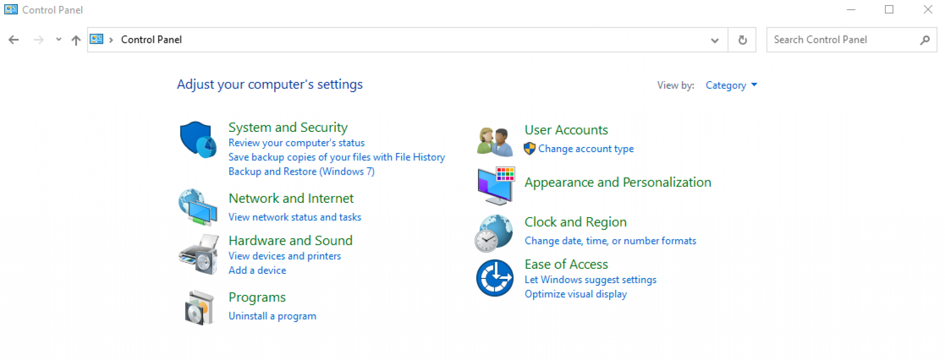Image resolution: width=945 pixels, height=360 pixels.
Task: Navigate up one level with up arrow
Action: [x=76, y=40]
